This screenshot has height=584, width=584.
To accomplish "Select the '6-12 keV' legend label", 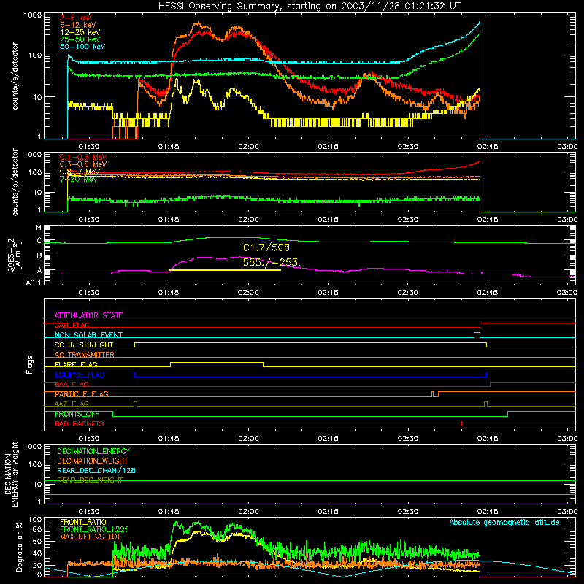I will click(78, 25).
